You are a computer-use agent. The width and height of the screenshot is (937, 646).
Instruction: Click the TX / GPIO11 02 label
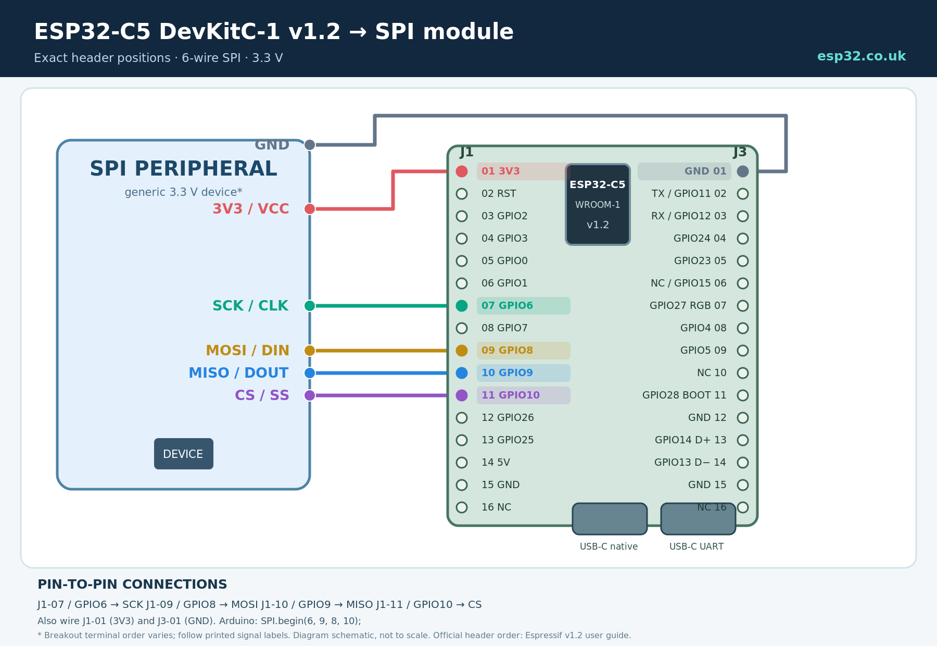click(689, 194)
